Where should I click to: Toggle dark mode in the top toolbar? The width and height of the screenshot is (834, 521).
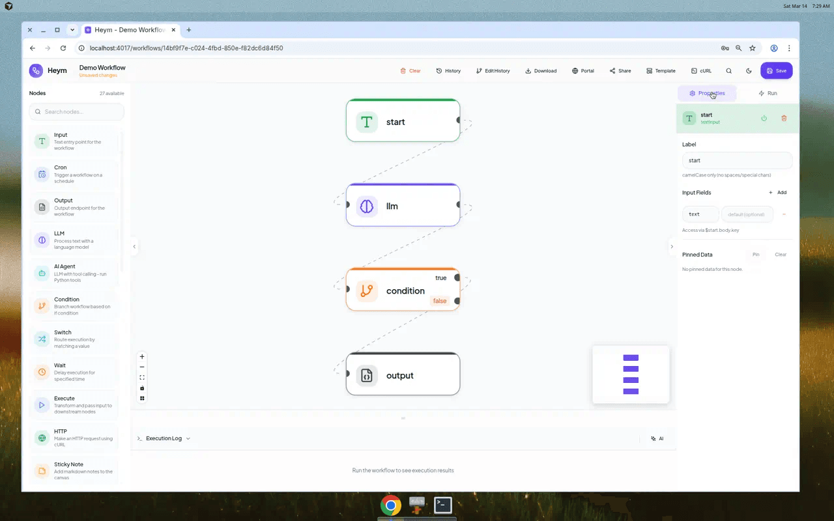(747, 70)
